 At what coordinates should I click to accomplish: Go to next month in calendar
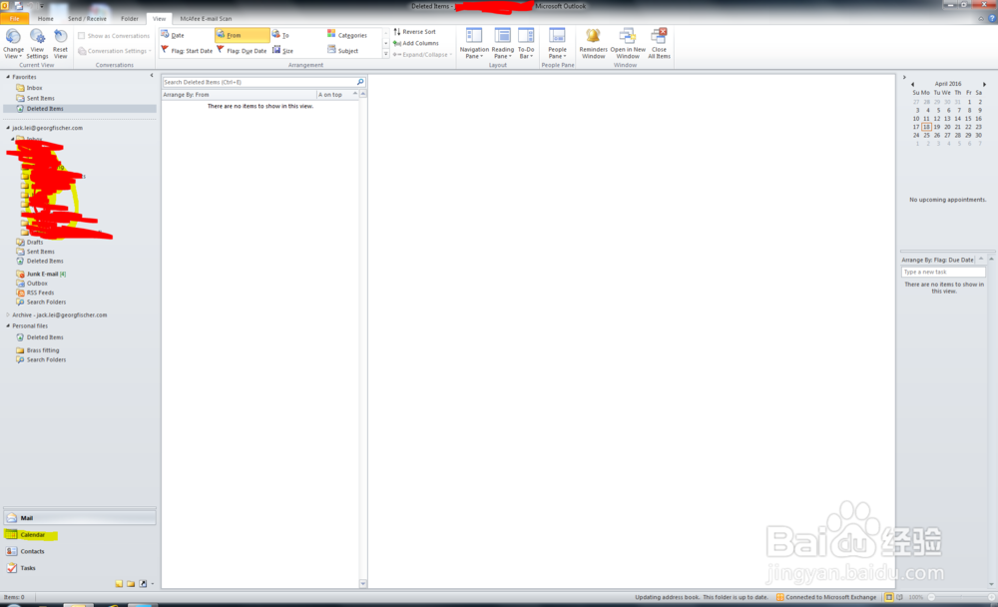coord(984,84)
